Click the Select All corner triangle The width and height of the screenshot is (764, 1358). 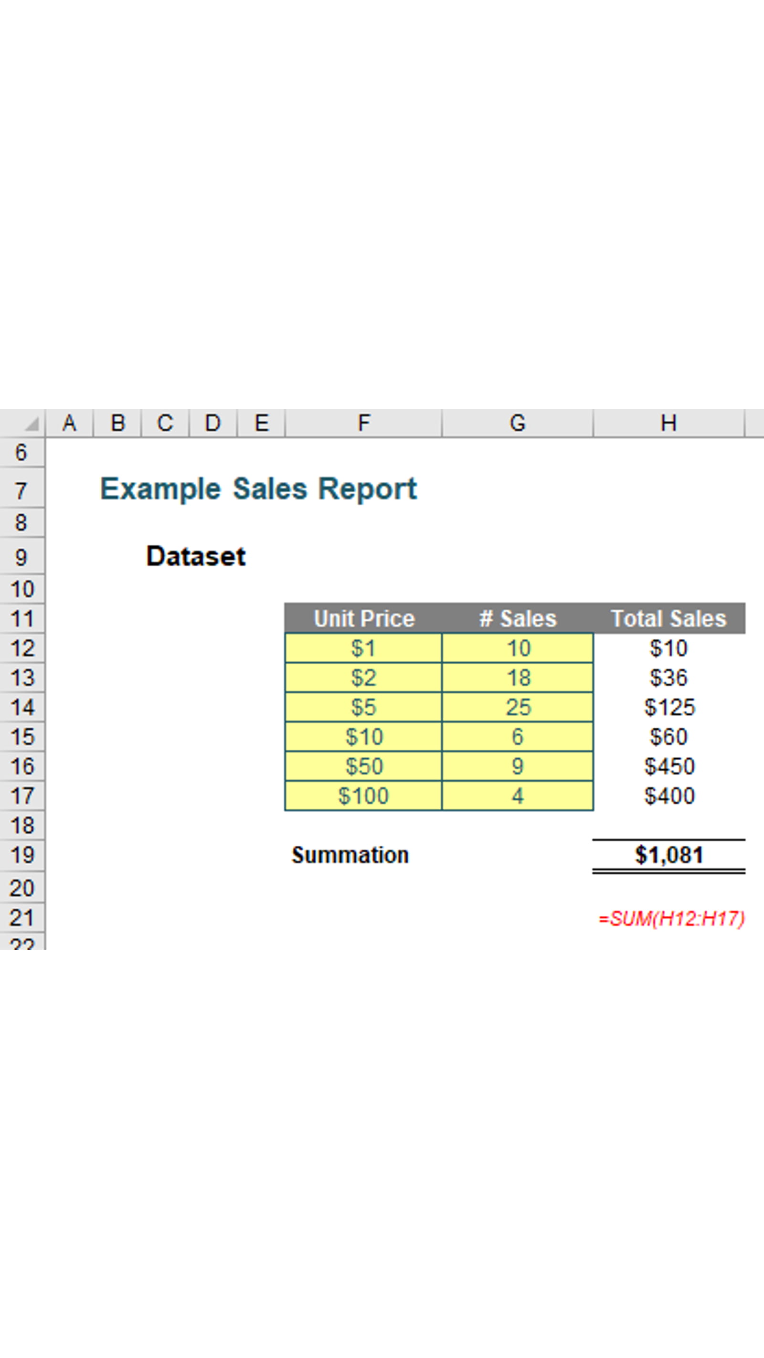[31, 424]
